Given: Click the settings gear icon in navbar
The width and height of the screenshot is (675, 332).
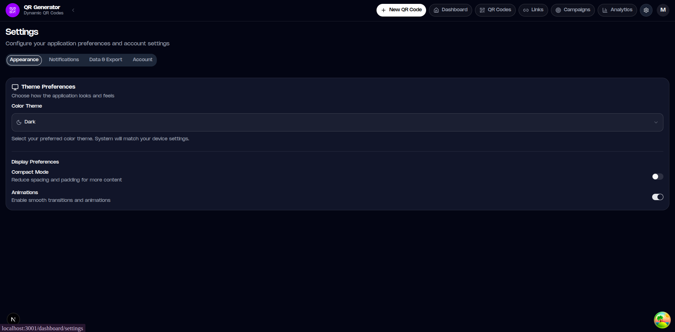Looking at the screenshot, I should pyautogui.click(x=646, y=10).
